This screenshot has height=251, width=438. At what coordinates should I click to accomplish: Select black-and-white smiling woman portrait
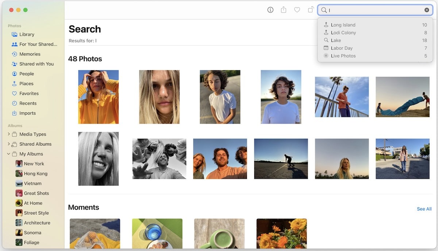pyautogui.click(x=99, y=159)
